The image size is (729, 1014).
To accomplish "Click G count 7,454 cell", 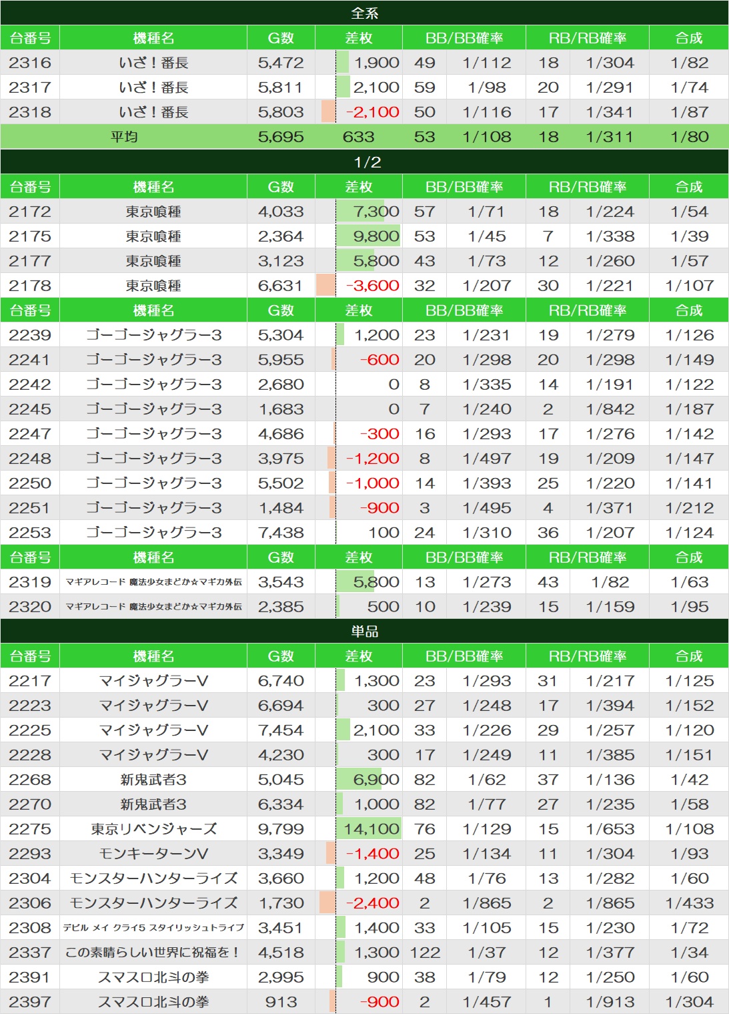I will tap(281, 730).
